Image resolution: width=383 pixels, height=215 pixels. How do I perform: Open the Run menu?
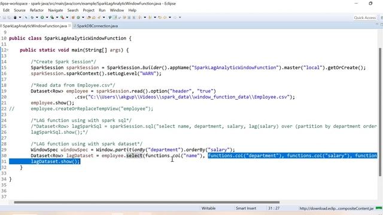(x=102, y=10)
